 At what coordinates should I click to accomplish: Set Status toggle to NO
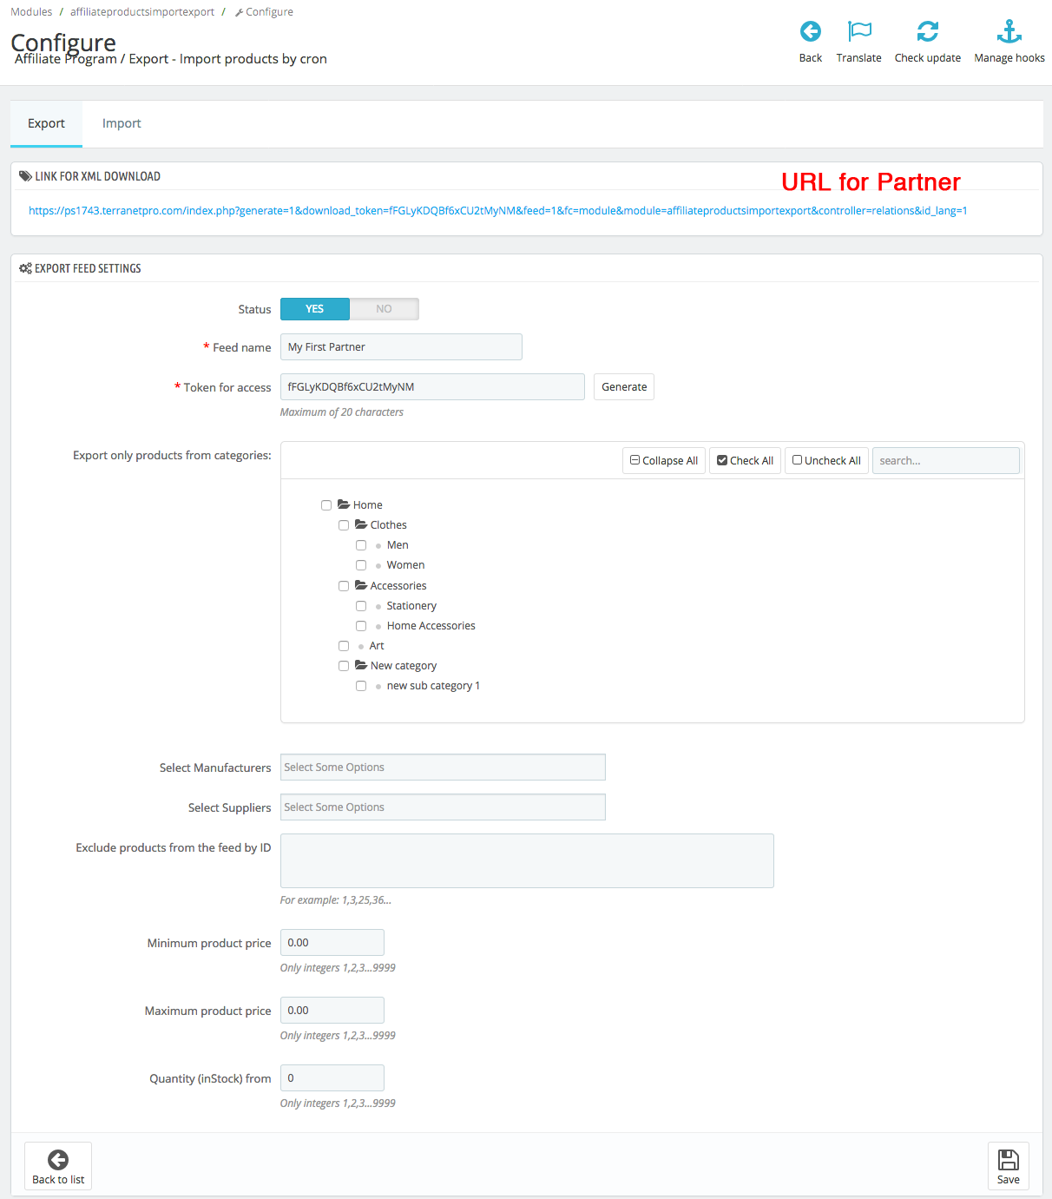pos(385,309)
